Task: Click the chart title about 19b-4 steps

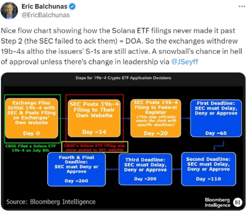Action: tap(123, 78)
